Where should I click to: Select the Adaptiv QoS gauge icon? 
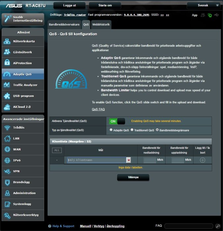[7, 74]
